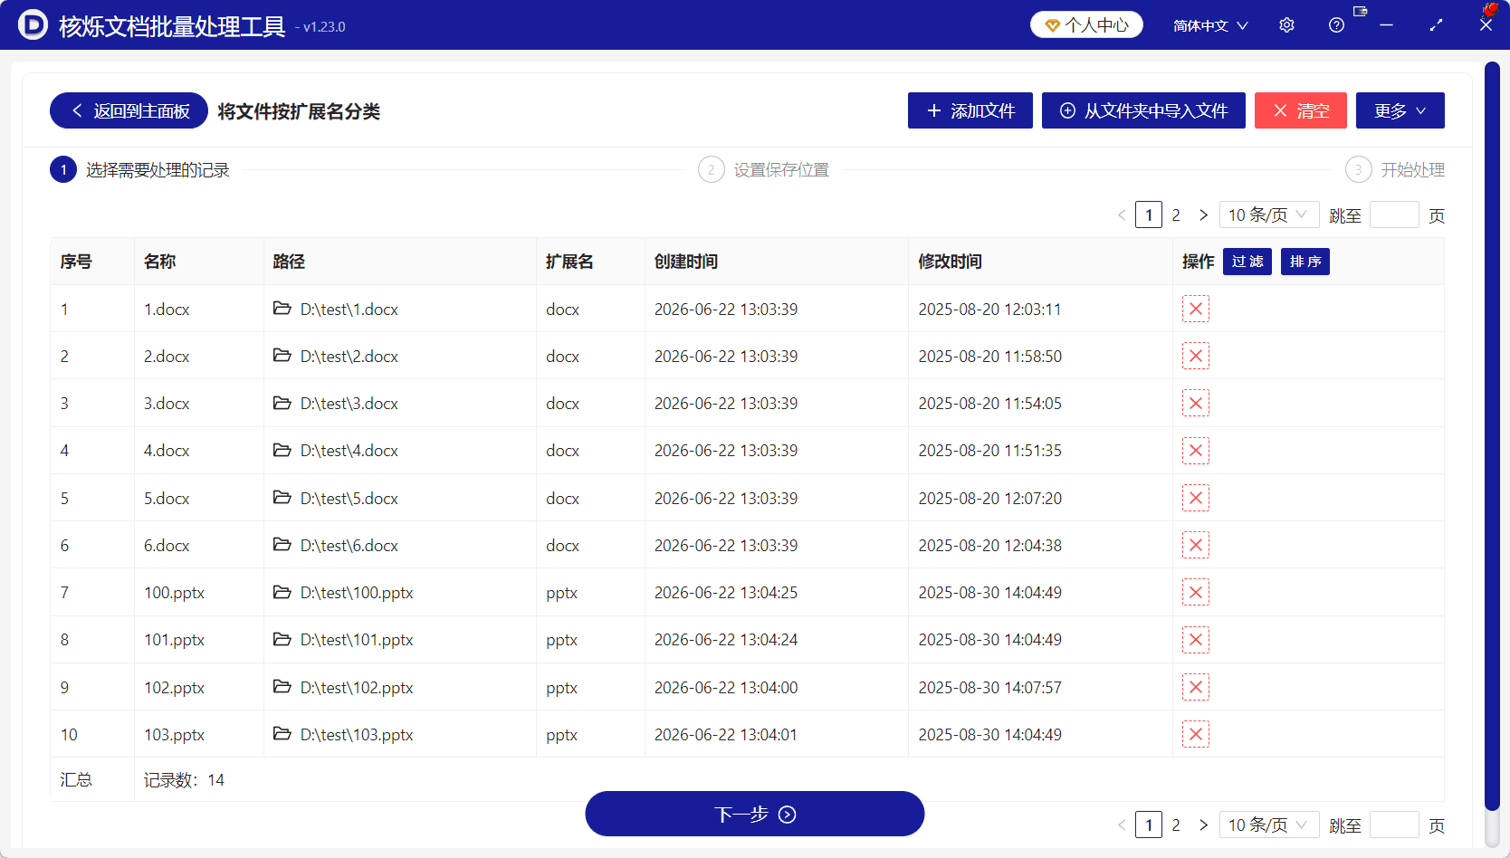
Task: Click 记录数: 14 summary text
Action: click(184, 780)
